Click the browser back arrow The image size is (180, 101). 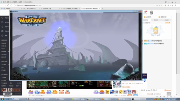(2, 5)
